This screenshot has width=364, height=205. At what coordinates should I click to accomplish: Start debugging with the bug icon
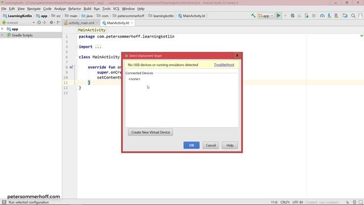point(292,16)
